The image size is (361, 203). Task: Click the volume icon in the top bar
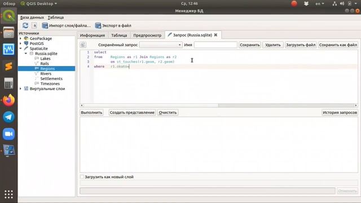click(x=342, y=3)
